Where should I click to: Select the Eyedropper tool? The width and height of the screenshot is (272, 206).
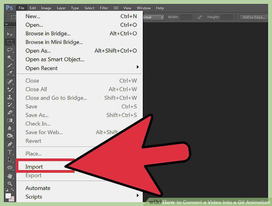10,73
